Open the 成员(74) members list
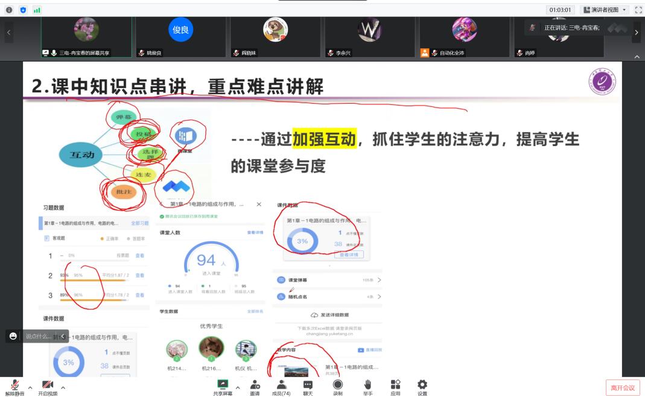The width and height of the screenshot is (645, 397). click(x=281, y=387)
